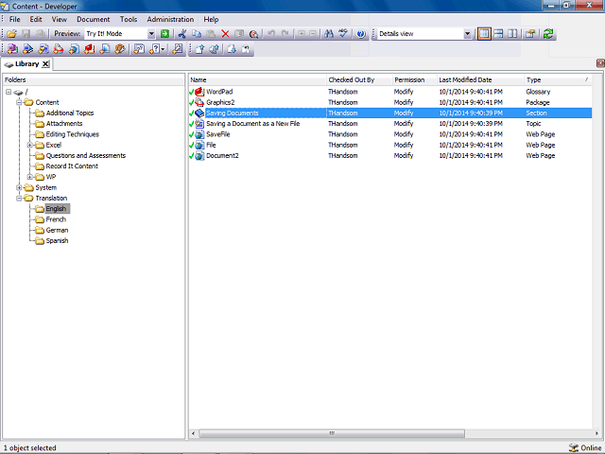The height and width of the screenshot is (454, 605).
Task: Click the Copy toolbar icon
Action: click(x=197, y=34)
